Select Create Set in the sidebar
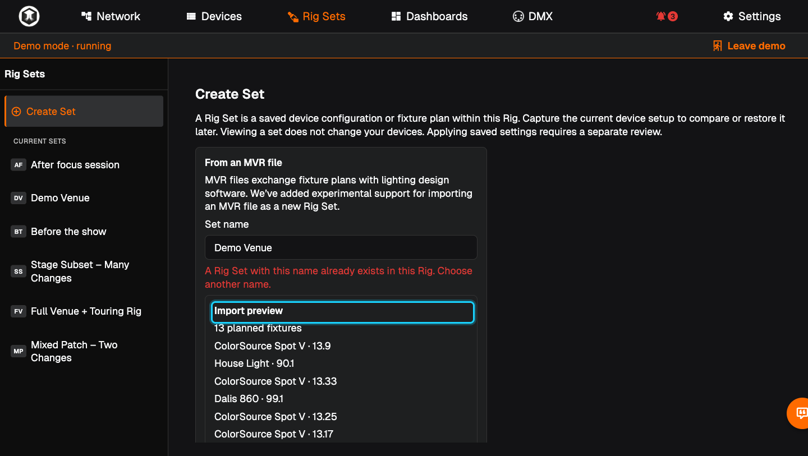 tap(84, 112)
